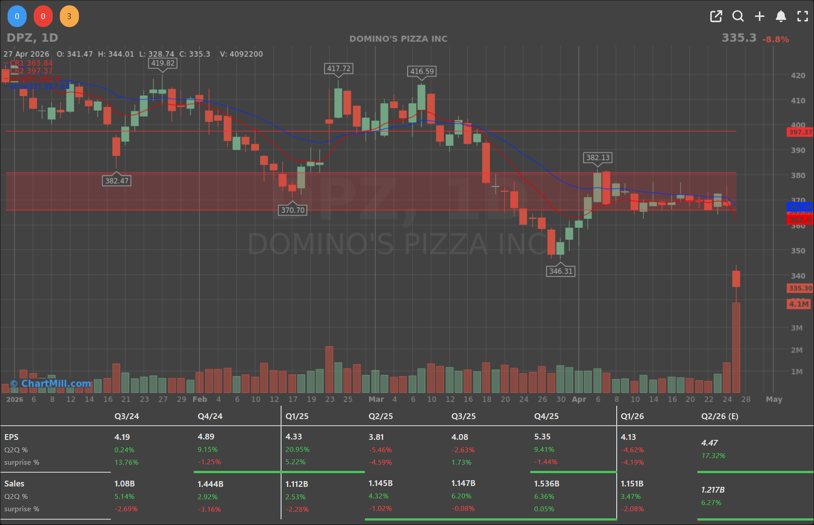The width and height of the screenshot is (814, 525).
Task: Click the last price 335.3 in header
Action: pyautogui.click(x=739, y=38)
